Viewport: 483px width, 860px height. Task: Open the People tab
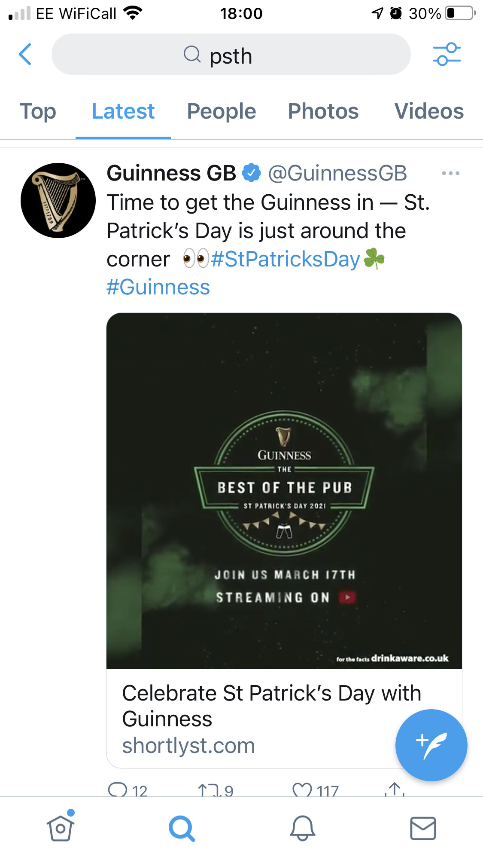tap(222, 111)
